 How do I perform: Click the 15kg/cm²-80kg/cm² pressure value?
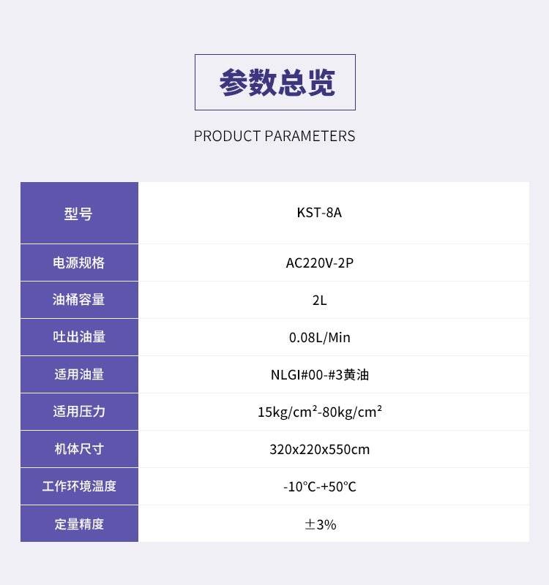(319, 412)
